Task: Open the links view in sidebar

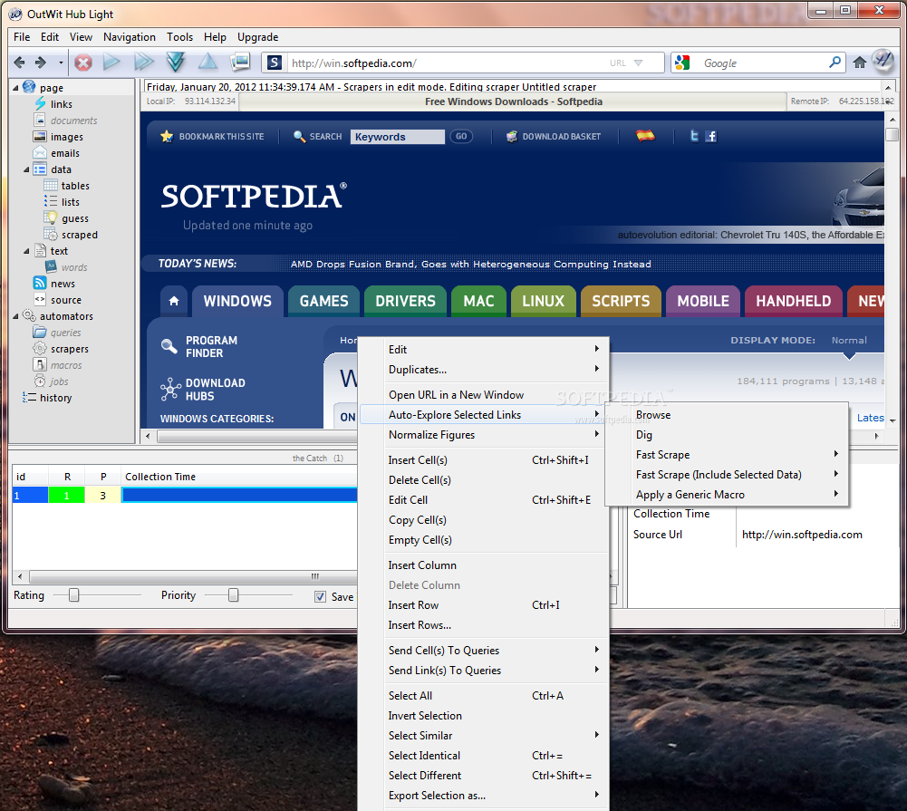Action: (61, 104)
